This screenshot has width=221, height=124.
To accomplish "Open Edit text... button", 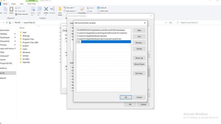I will pyautogui.click(x=139, y=73).
